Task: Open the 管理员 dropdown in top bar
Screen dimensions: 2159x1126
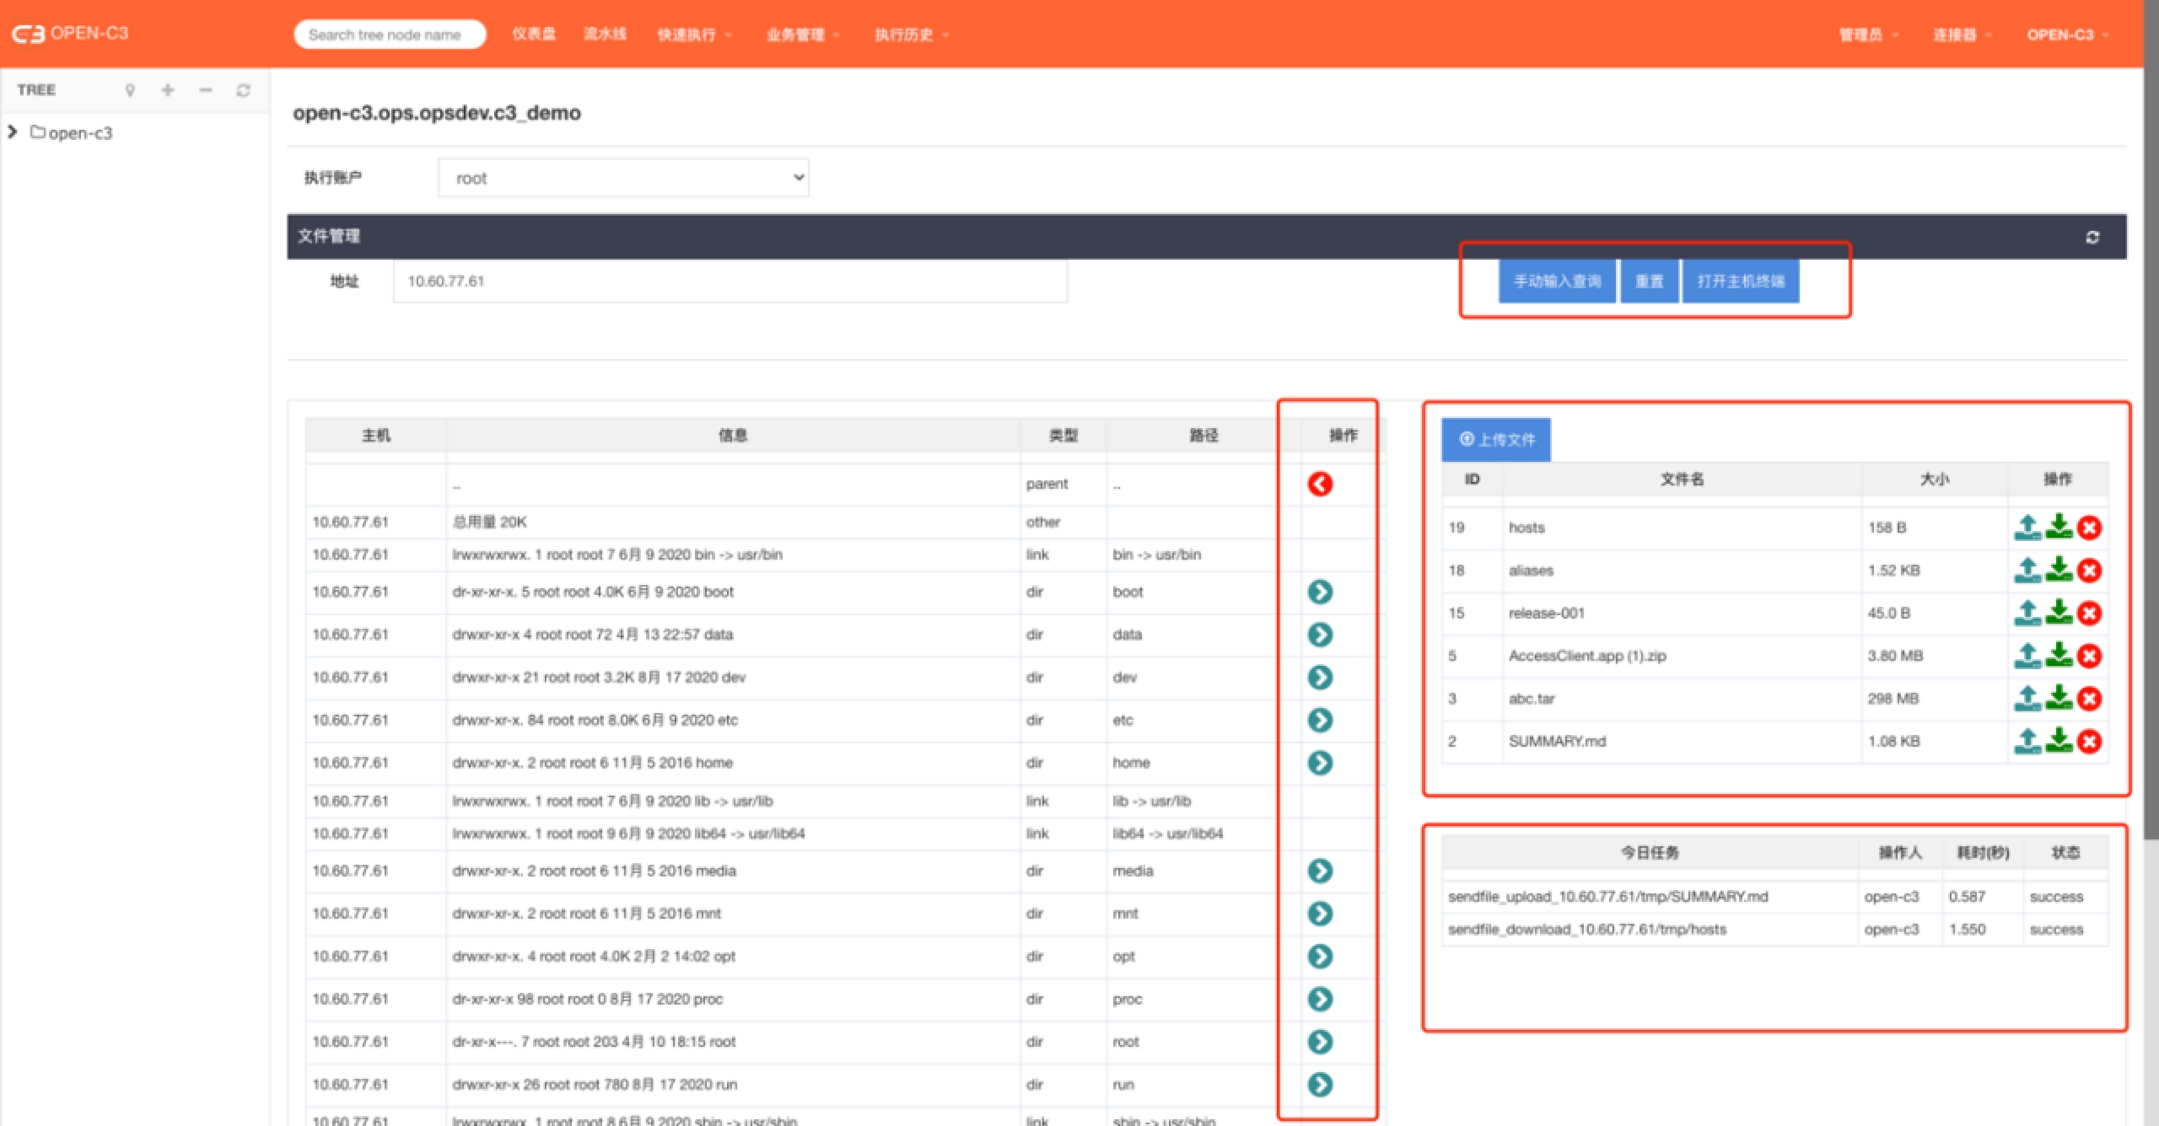Action: (x=1867, y=35)
